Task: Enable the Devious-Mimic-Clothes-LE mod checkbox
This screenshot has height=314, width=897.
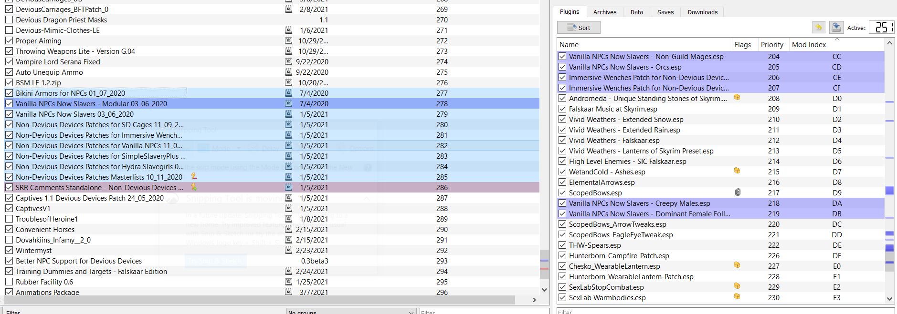Action: (9, 30)
